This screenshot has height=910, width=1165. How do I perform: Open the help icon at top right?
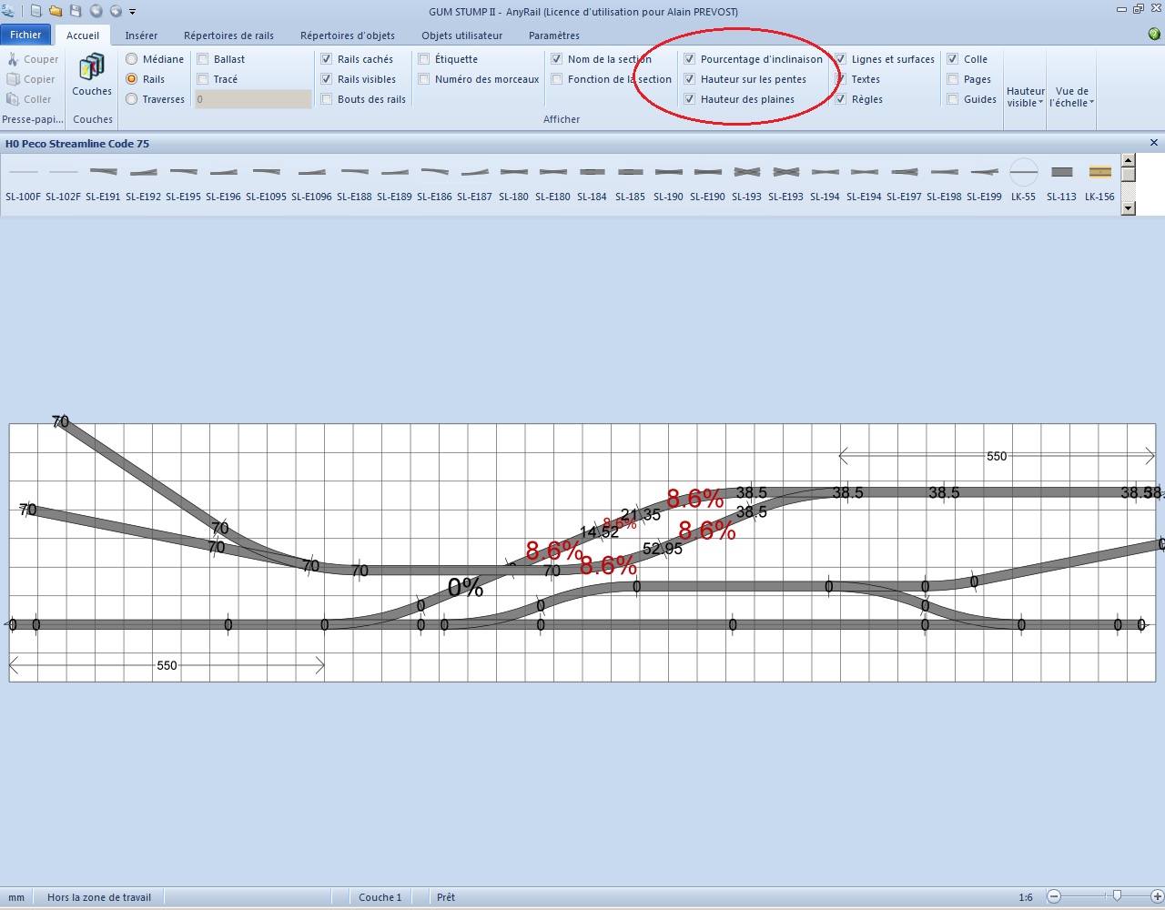(x=1154, y=35)
